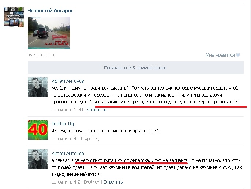Click the Артёму reply-target link
The height and width of the screenshot is (189, 251).
point(91,139)
